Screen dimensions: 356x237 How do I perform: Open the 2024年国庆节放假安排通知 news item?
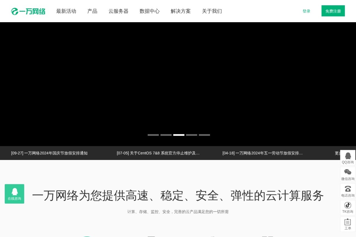click(49, 153)
